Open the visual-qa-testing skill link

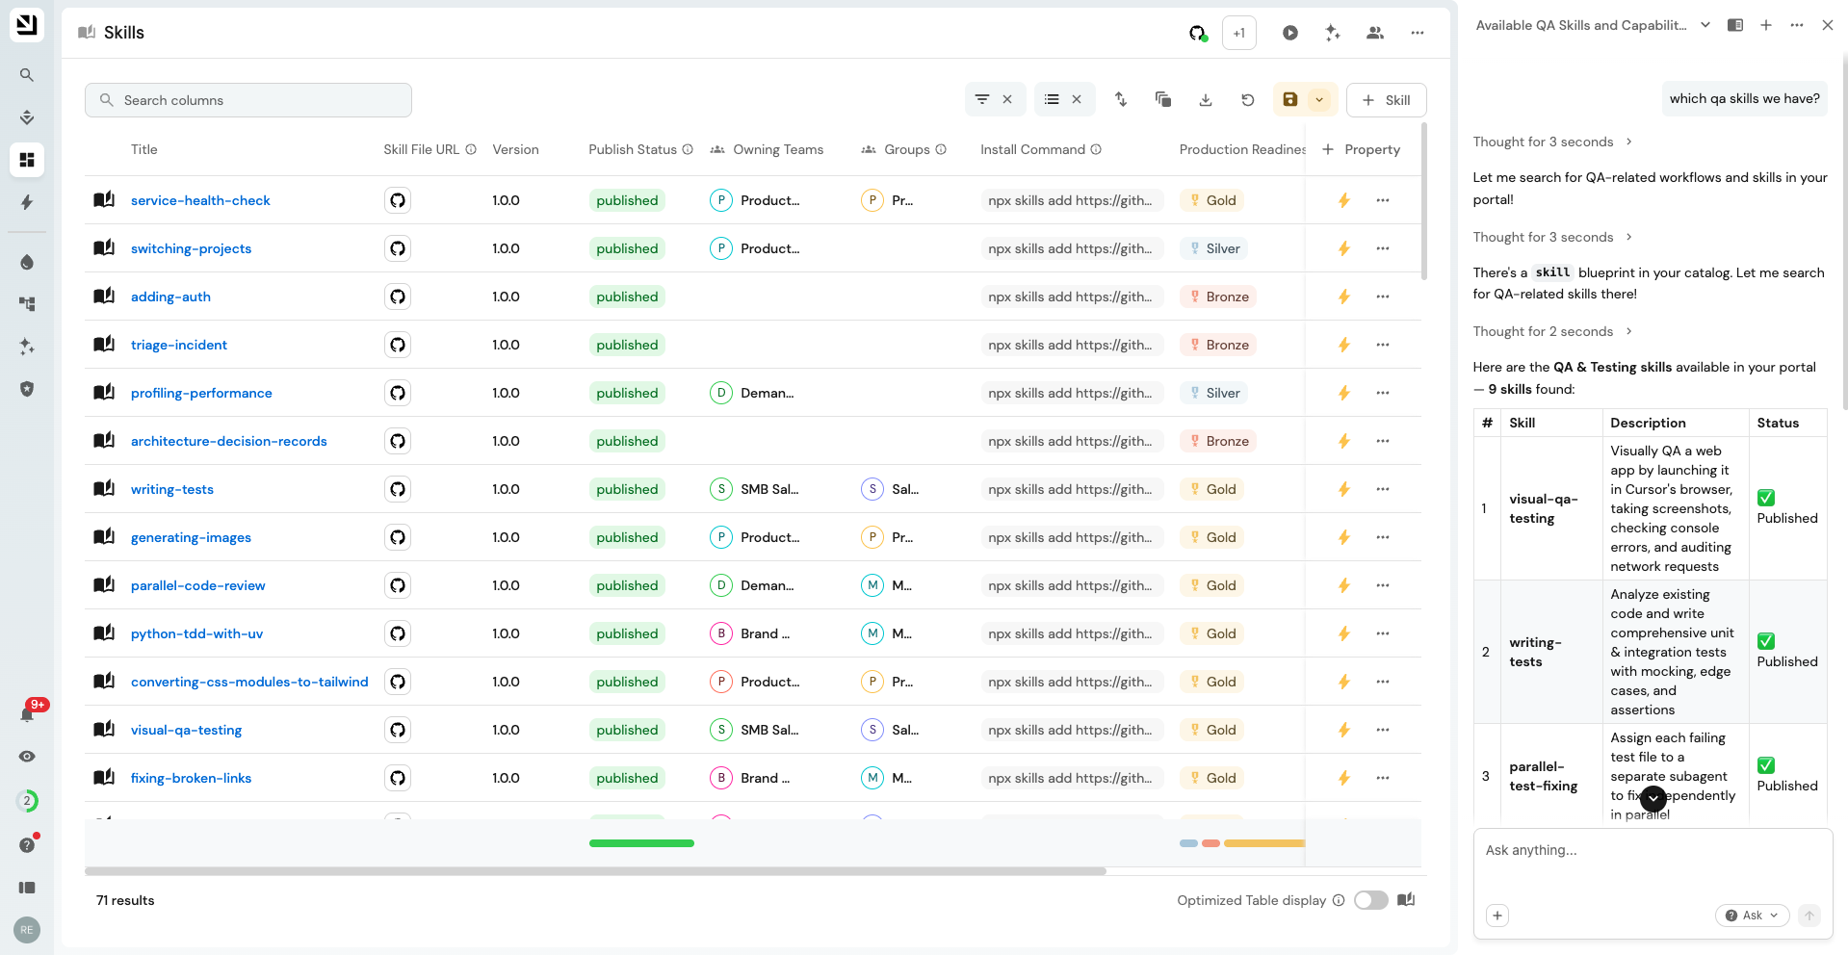[186, 730]
